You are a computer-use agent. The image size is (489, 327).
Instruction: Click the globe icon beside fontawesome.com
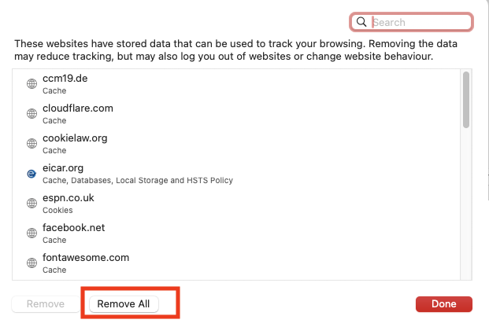point(31,263)
